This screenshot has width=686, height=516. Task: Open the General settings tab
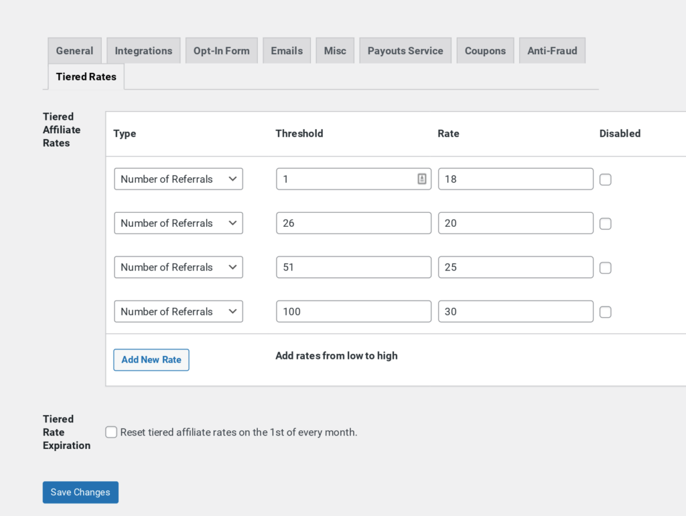tap(74, 51)
